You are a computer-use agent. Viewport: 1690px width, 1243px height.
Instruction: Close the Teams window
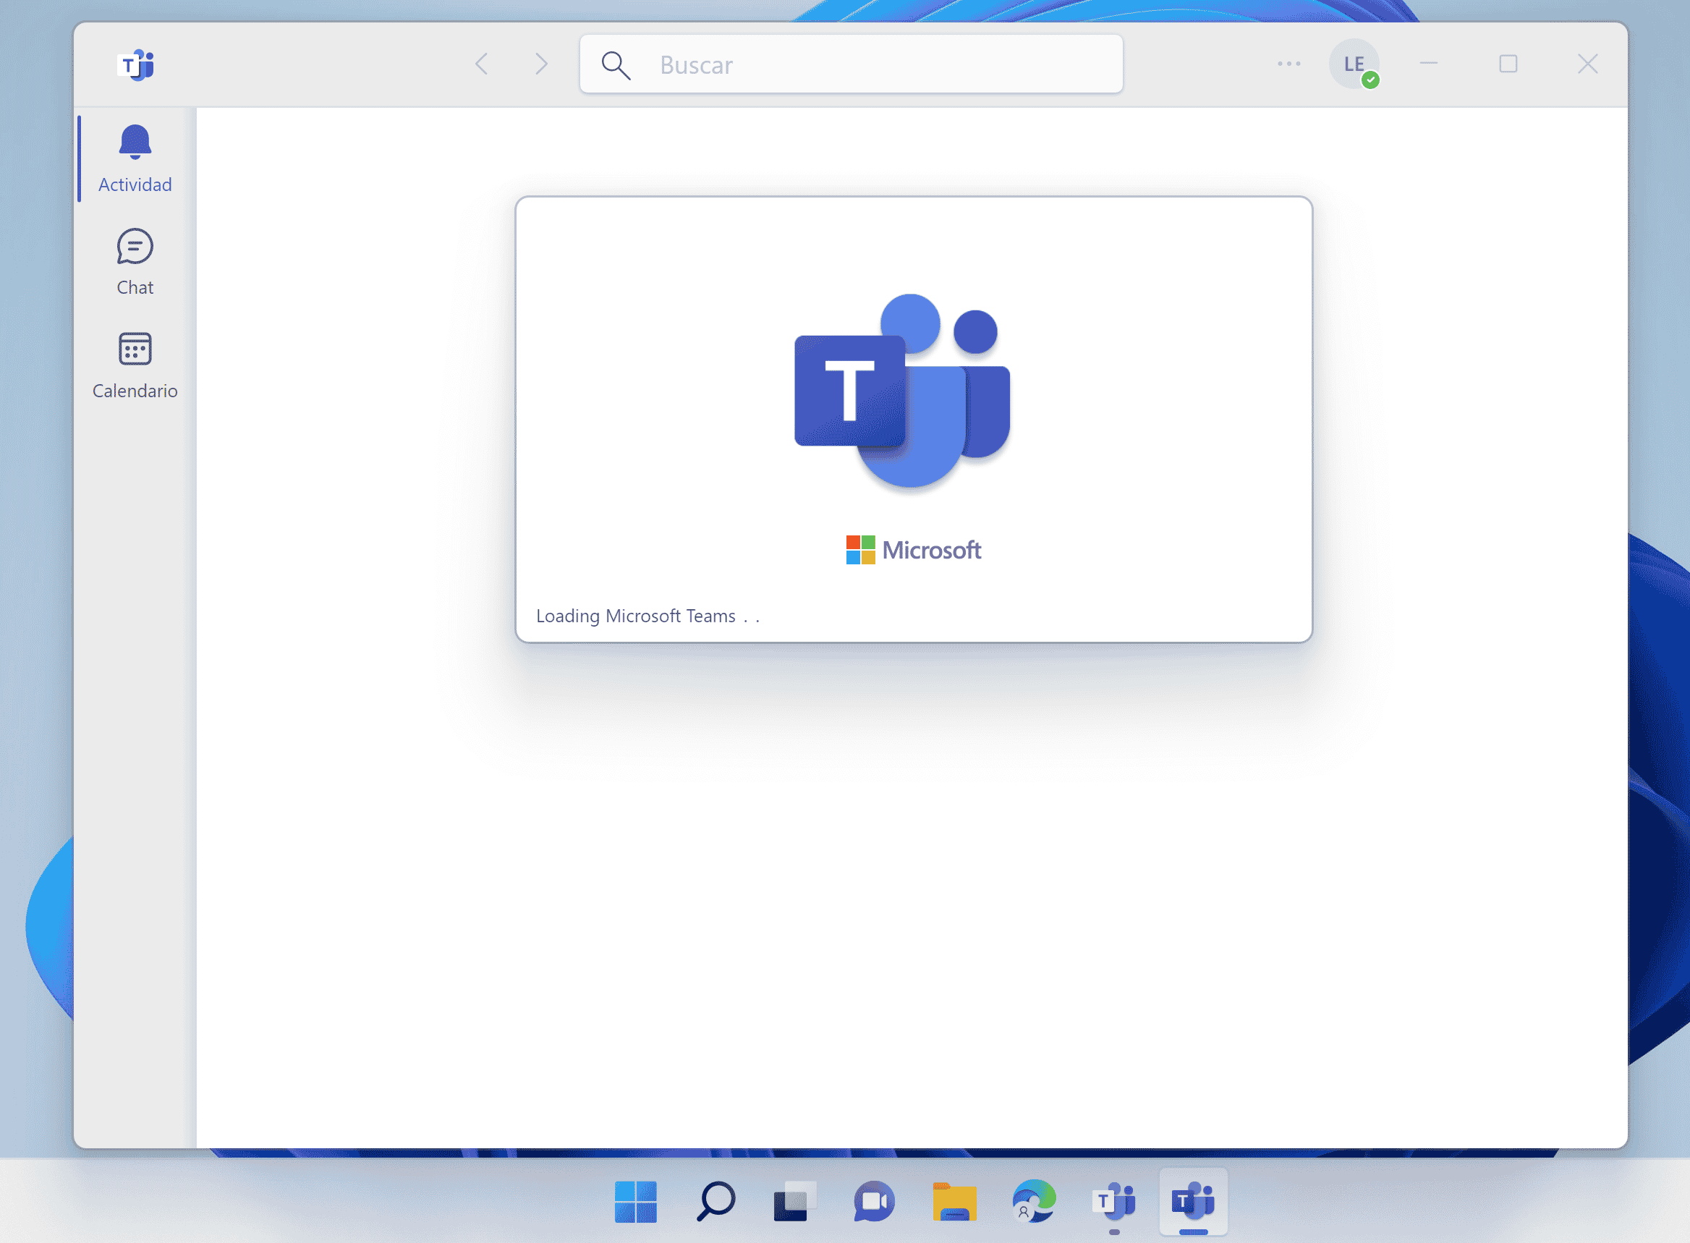point(1588,64)
